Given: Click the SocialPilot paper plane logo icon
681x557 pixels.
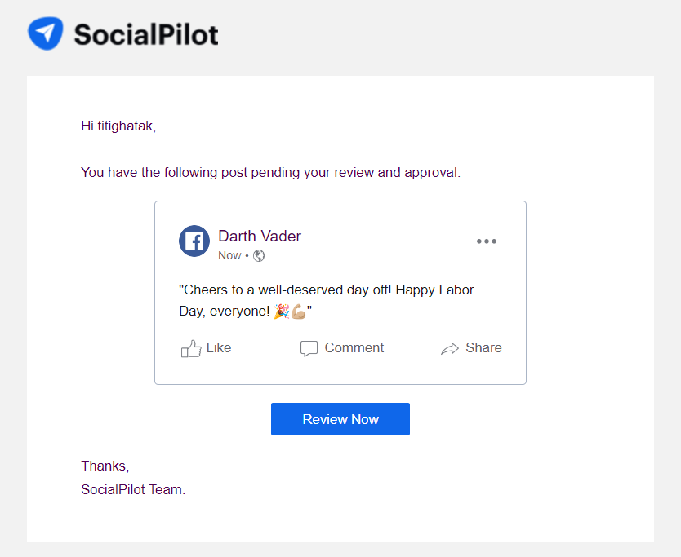Looking at the screenshot, I should click(x=46, y=33).
